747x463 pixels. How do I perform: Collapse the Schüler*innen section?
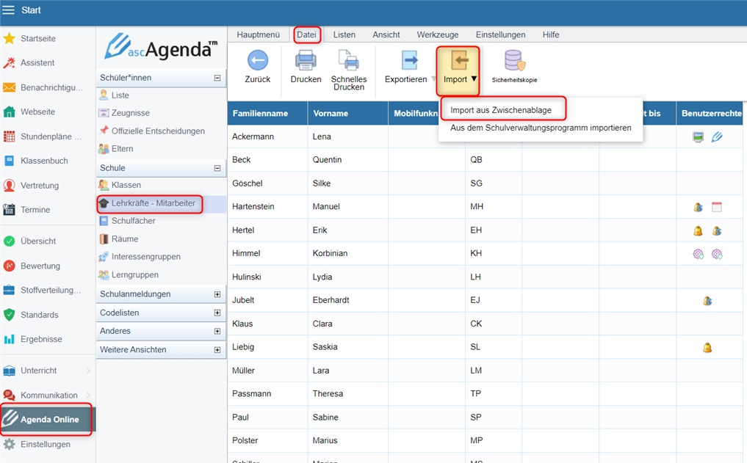point(217,78)
